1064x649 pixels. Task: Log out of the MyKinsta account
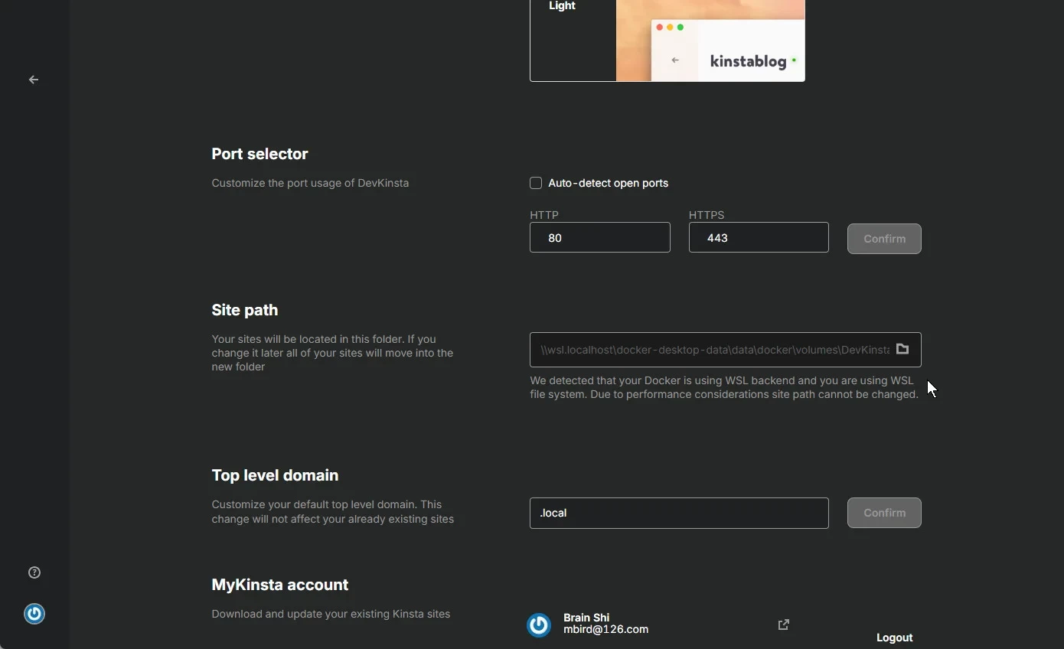point(894,638)
